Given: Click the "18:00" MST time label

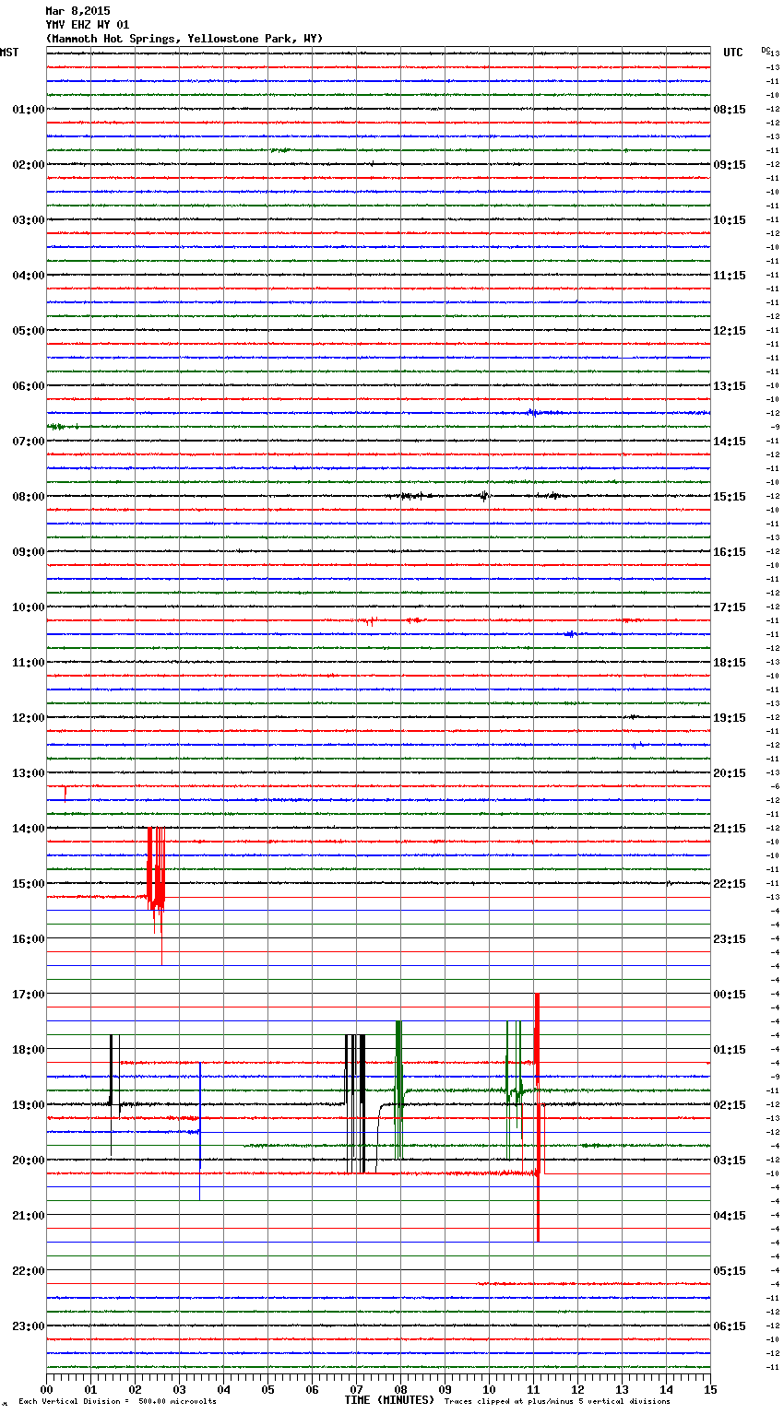Looking at the screenshot, I should coord(29,1049).
